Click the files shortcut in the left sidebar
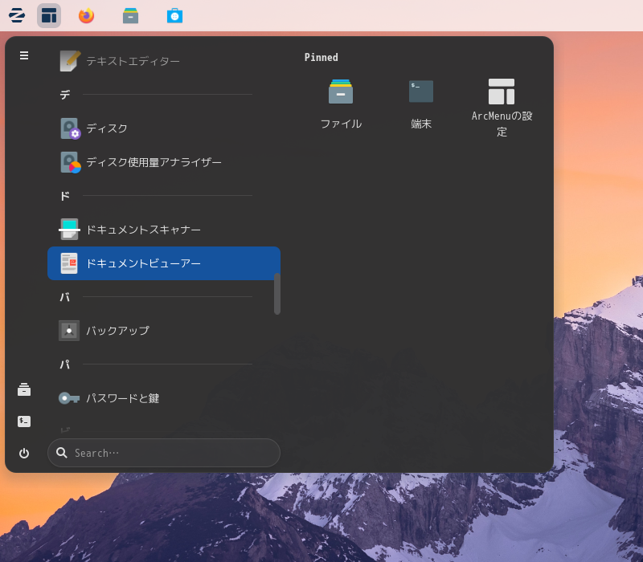643x562 pixels. coord(24,389)
